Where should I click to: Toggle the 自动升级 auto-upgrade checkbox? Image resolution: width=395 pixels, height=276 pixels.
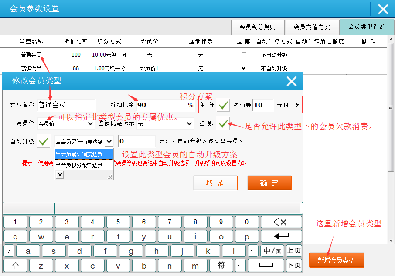(x=44, y=141)
